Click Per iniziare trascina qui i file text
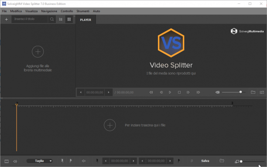 coord(145,125)
